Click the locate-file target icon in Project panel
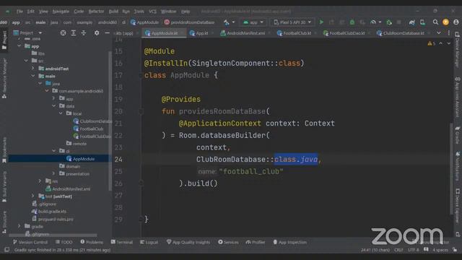The width and height of the screenshot is (462, 260). pos(63,33)
